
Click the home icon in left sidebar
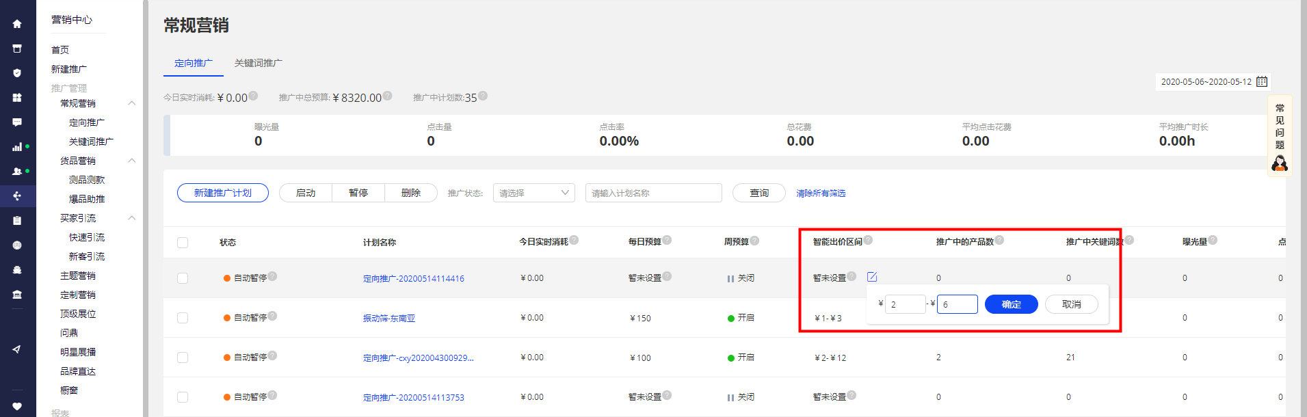click(x=17, y=24)
